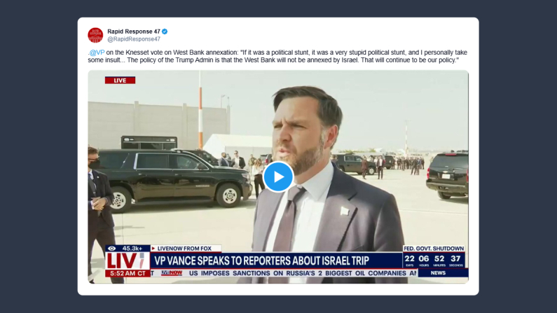Select the 5:52 AM CT timestamp
557x313 pixels.
coord(128,273)
